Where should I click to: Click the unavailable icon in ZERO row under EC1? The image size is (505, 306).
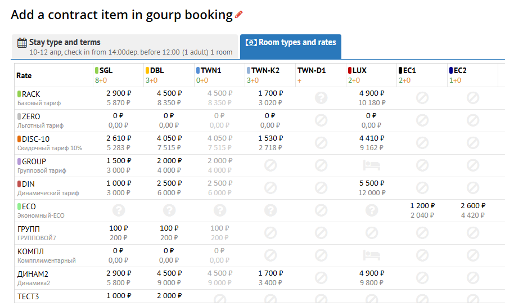(x=422, y=120)
